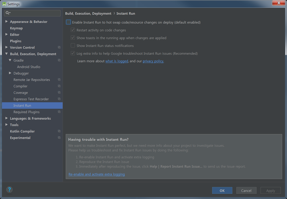Click the project-level icon beside Compiler

[59, 86]
